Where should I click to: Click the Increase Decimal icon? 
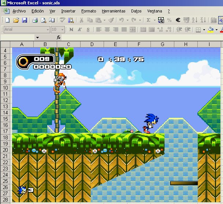click(x=160, y=30)
